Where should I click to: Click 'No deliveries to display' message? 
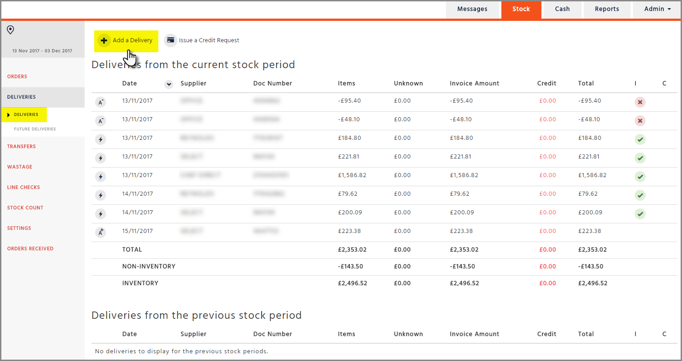[182, 351]
